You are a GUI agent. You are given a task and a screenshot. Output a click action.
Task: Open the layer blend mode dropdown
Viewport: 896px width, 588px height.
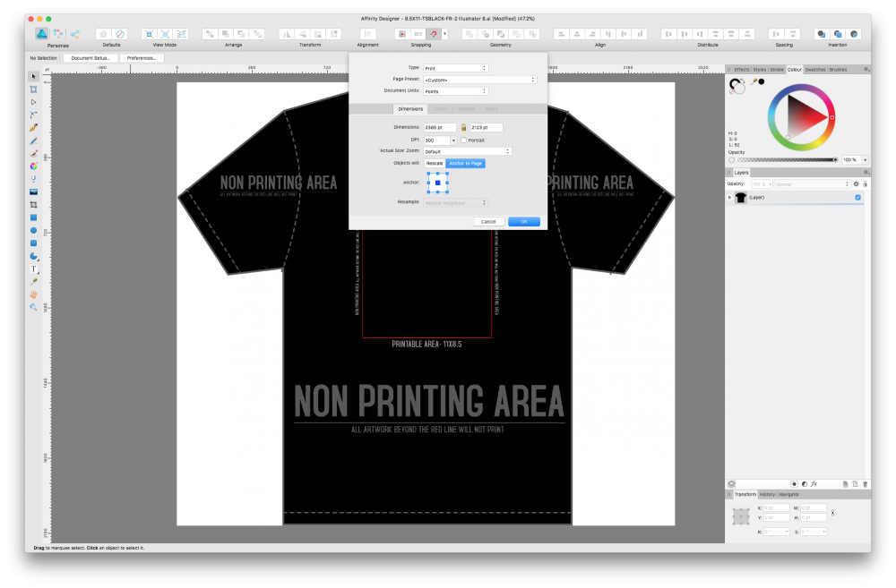pyautogui.click(x=812, y=183)
